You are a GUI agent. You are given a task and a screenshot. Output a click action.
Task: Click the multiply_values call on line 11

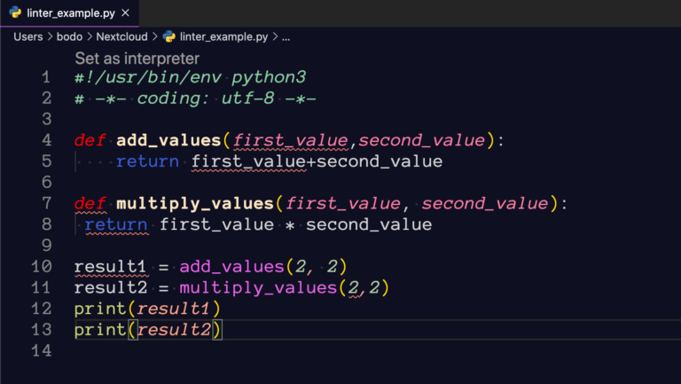pyautogui.click(x=258, y=287)
